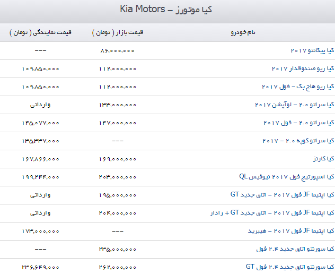The width and height of the screenshot is (335, 274).
Task: Open the کیا پیکانتو ۲۰۱۷ car link
Action: [312, 51]
